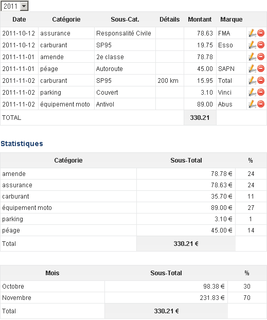This screenshot has width=267, height=320.
Task: Delete the Abus Antivol entry
Action: [261, 104]
